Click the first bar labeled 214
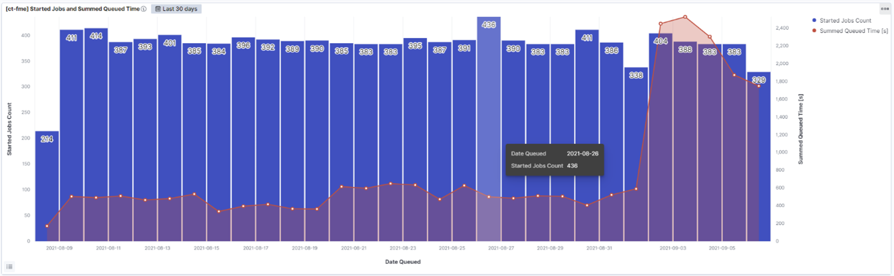 tap(47, 187)
